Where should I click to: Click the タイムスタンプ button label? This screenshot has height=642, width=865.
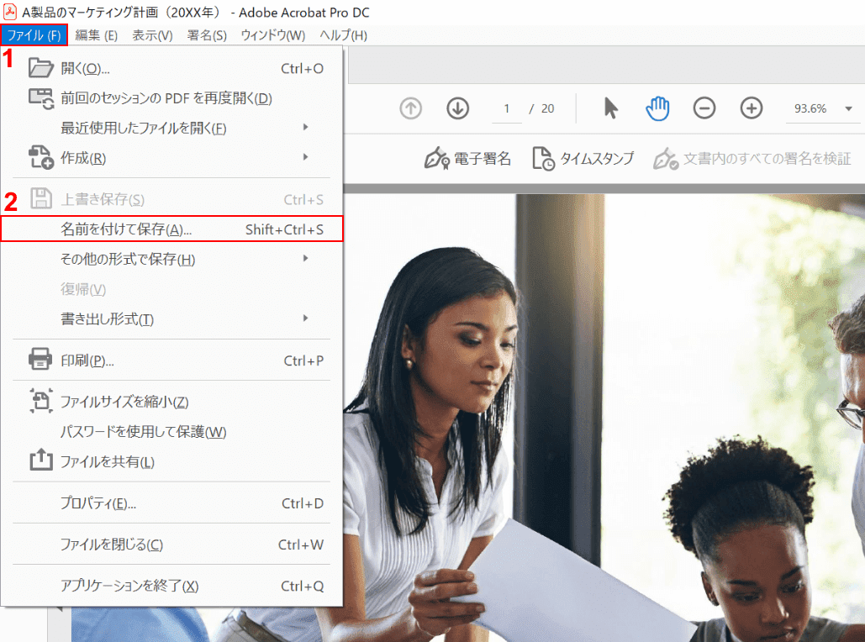click(x=597, y=159)
